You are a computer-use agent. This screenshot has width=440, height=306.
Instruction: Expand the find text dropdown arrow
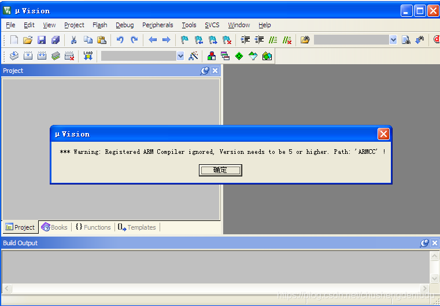pyautogui.click(x=393, y=40)
